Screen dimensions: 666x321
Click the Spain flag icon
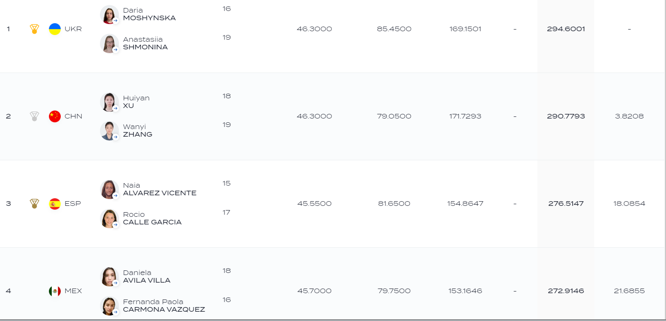point(55,204)
